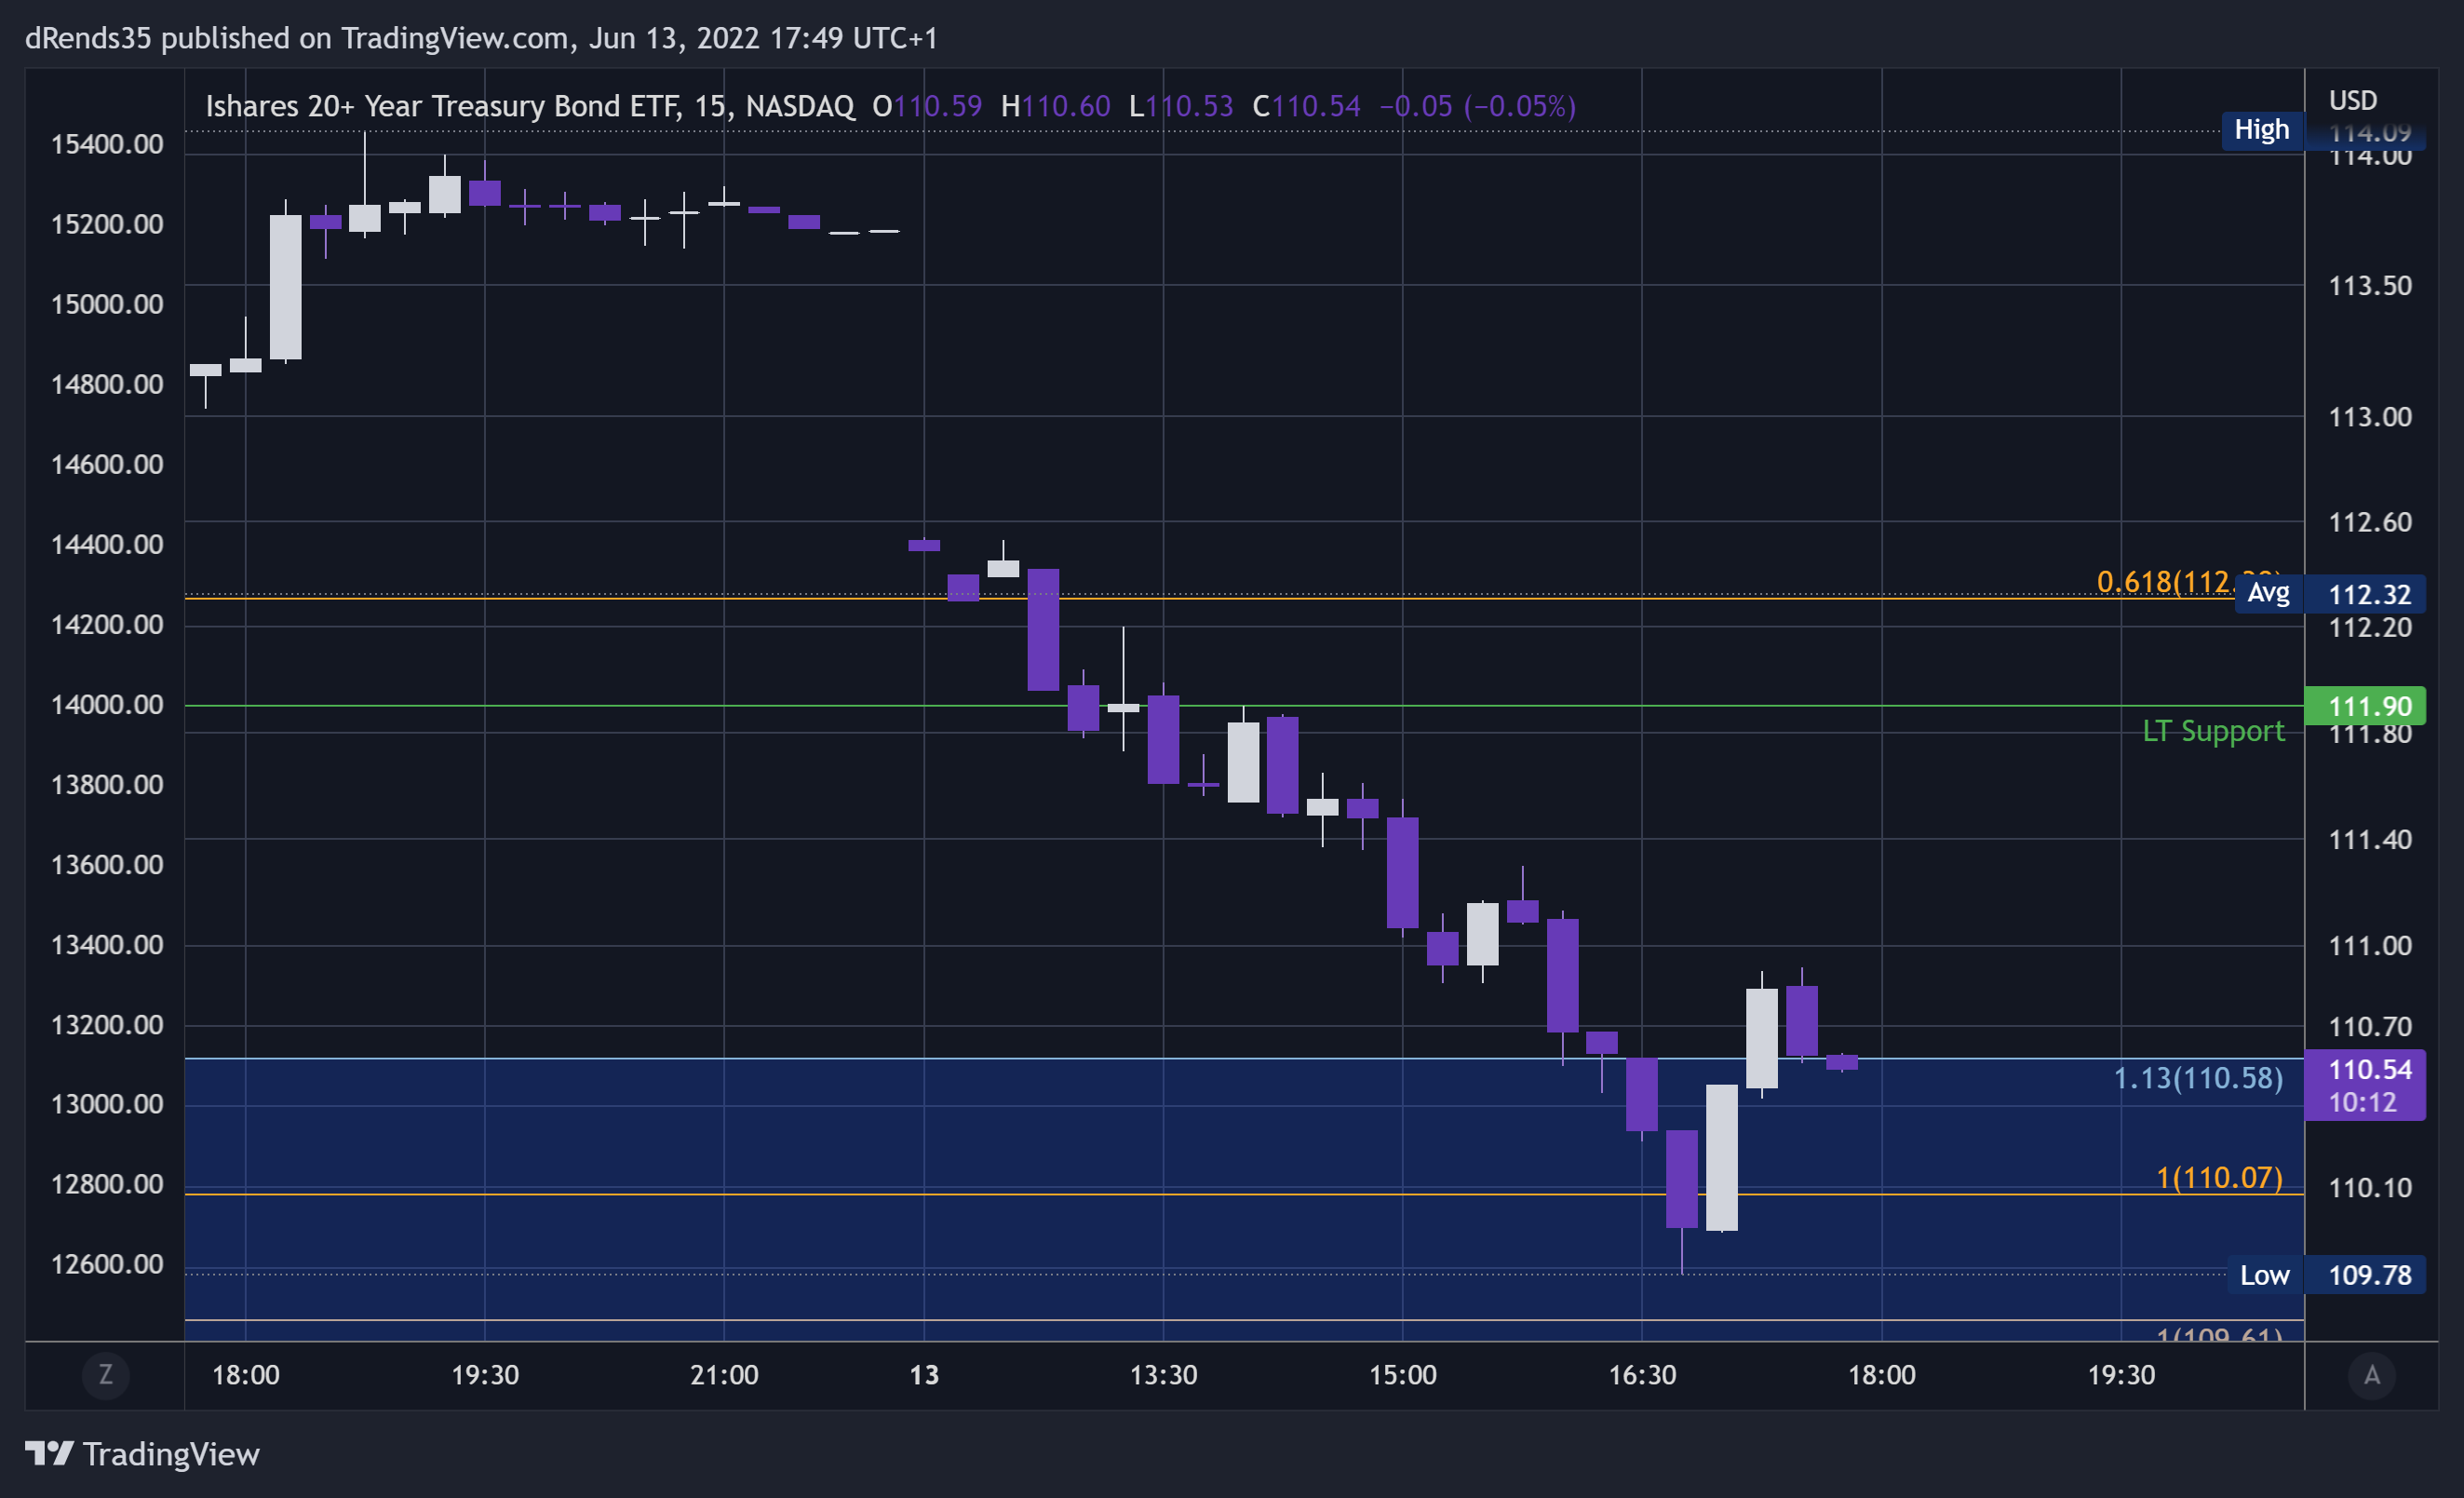Select the Avg 112.32 price label
The width and height of the screenshot is (2464, 1498).
pos(2330,594)
